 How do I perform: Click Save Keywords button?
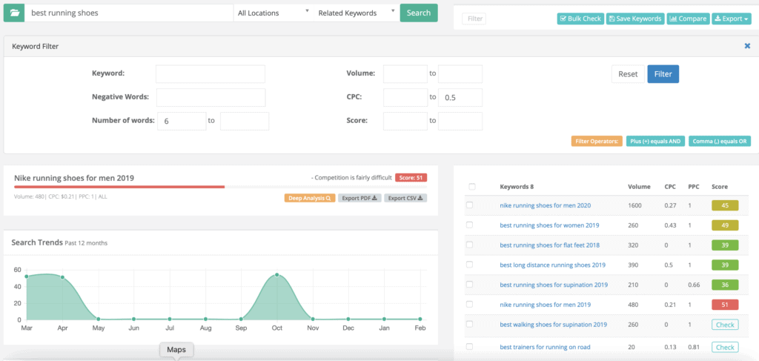click(x=635, y=19)
